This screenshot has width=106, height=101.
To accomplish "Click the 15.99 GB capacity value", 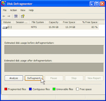I will point(54,27).
